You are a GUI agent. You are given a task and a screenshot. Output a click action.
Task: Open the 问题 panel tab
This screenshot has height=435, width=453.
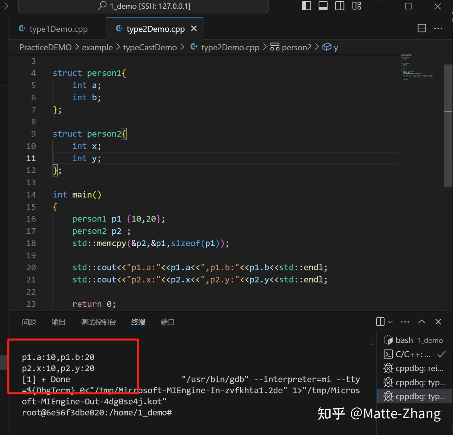tap(29, 322)
